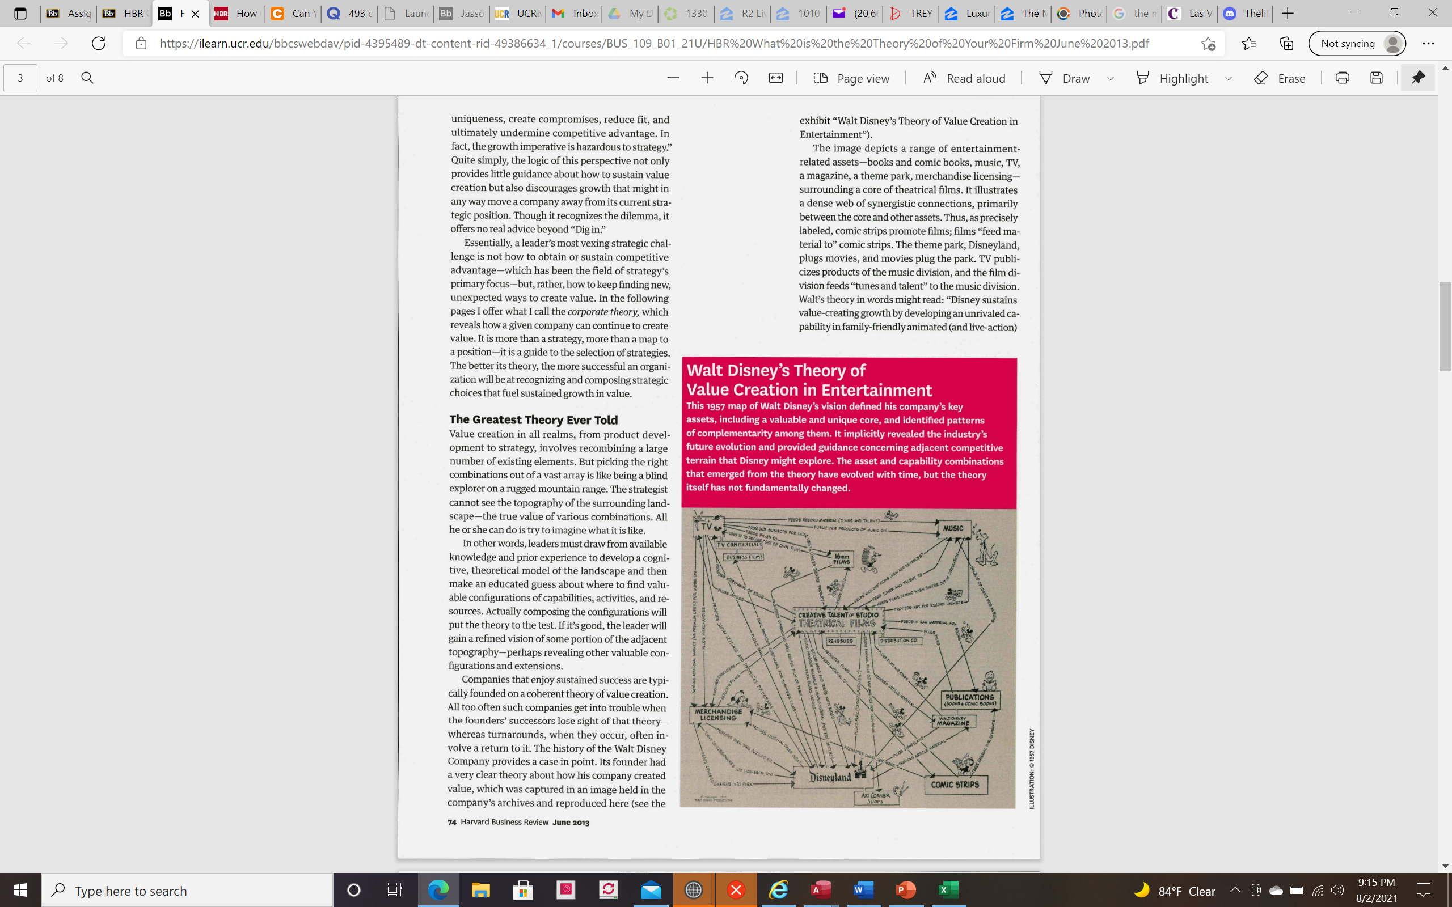
Task: Zoom in with the plus icon
Action: point(707,78)
